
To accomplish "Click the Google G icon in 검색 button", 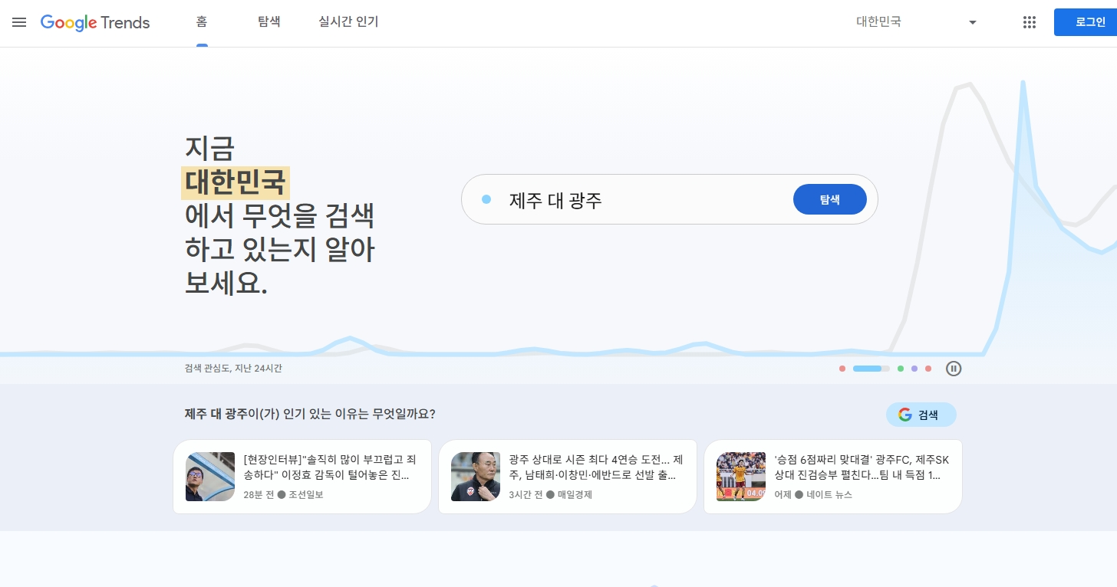I will (905, 415).
